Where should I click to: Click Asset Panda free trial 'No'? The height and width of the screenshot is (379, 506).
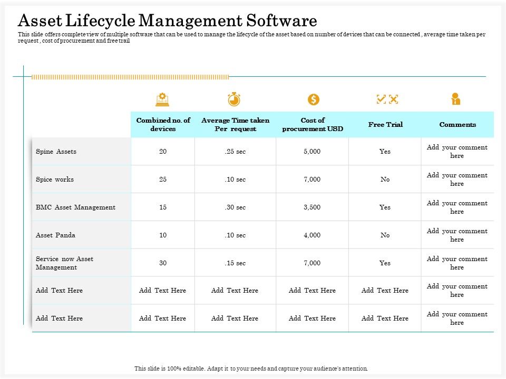(x=385, y=235)
